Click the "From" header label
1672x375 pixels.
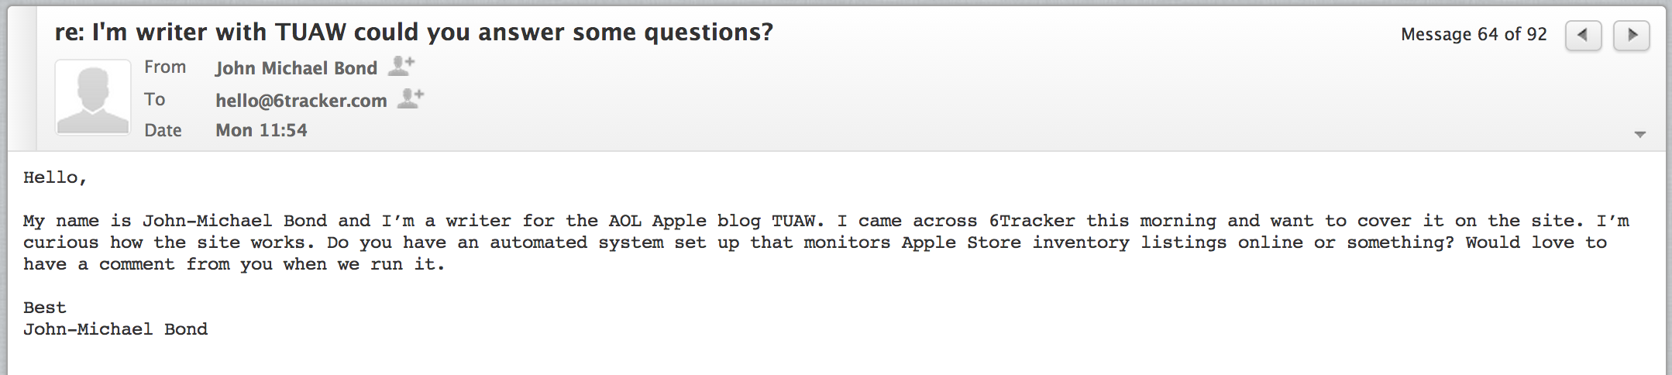(165, 67)
